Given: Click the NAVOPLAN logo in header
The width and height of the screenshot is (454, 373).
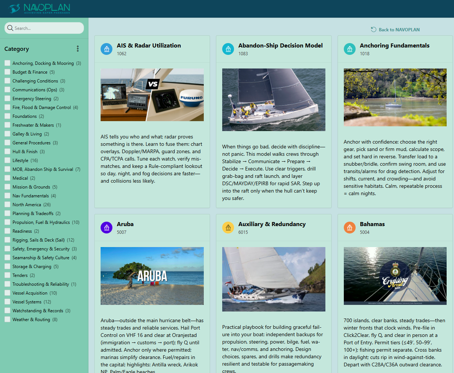Looking at the screenshot, I should [39, 8].
